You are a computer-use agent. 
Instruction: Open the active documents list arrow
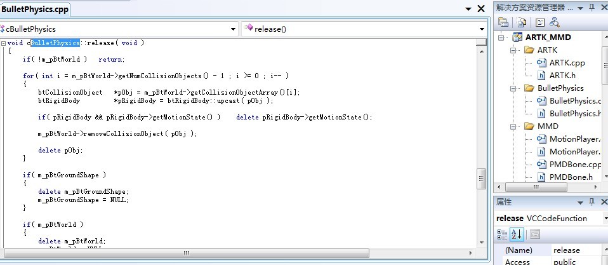[x=468, y=9]
